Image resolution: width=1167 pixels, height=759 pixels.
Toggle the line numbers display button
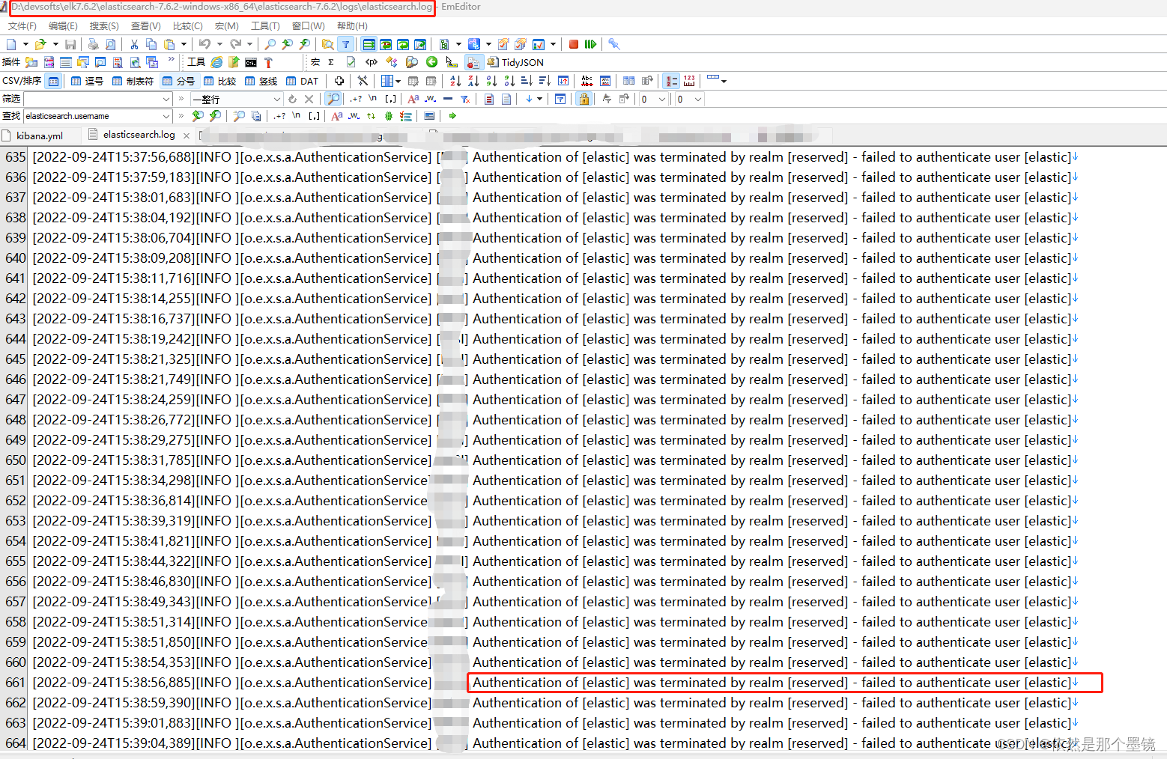point(672,81)
